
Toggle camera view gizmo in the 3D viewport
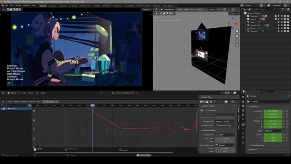tap(237, 41)
